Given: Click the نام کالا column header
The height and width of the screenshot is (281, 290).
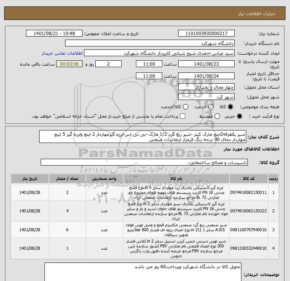Looking at the screenshot, I should [x=176, y=178].
